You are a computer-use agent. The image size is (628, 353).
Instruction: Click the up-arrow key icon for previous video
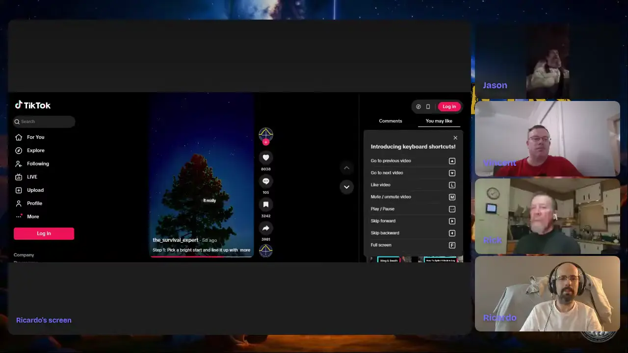tap(452, 161)
